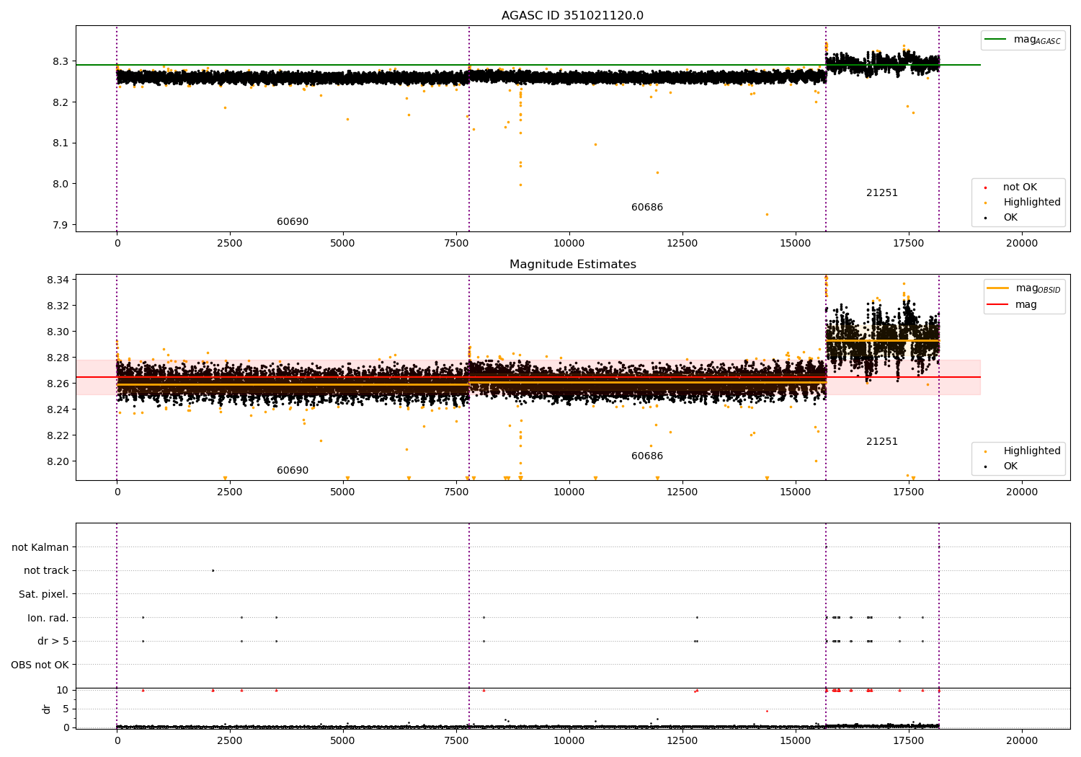Click the dr axis tick label 10

click(62, 690)
